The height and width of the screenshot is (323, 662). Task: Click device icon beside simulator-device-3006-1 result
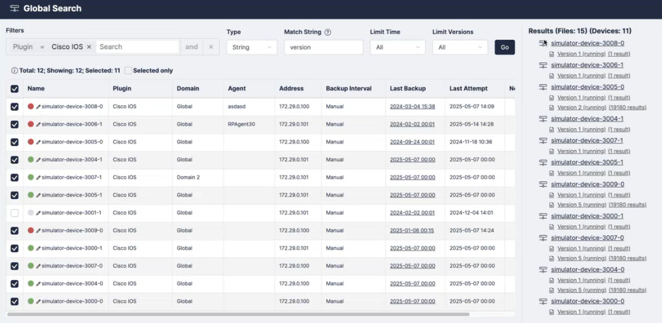pos(543,65)
